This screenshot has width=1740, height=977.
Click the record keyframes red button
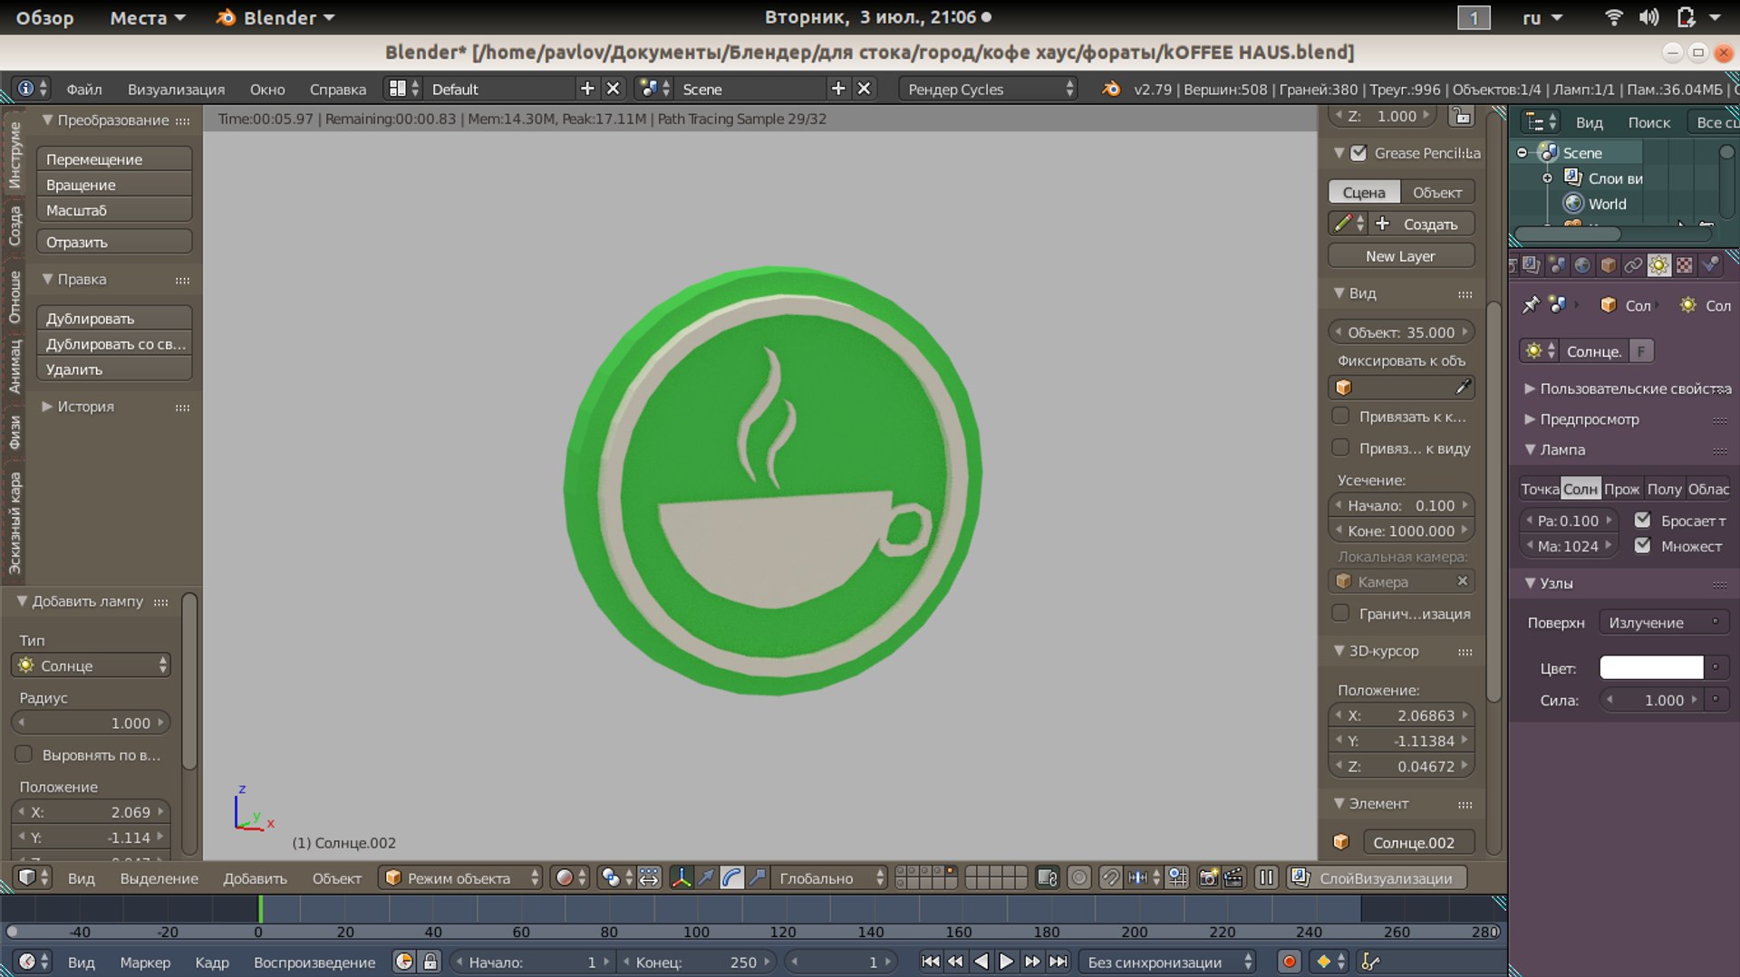(x=1289, y=962)
